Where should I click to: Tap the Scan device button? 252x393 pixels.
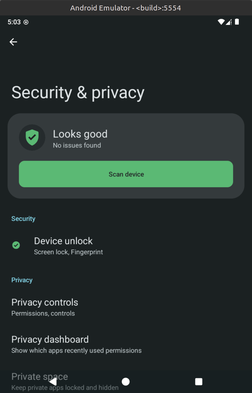pyautogui.click(x=126, y=174)
